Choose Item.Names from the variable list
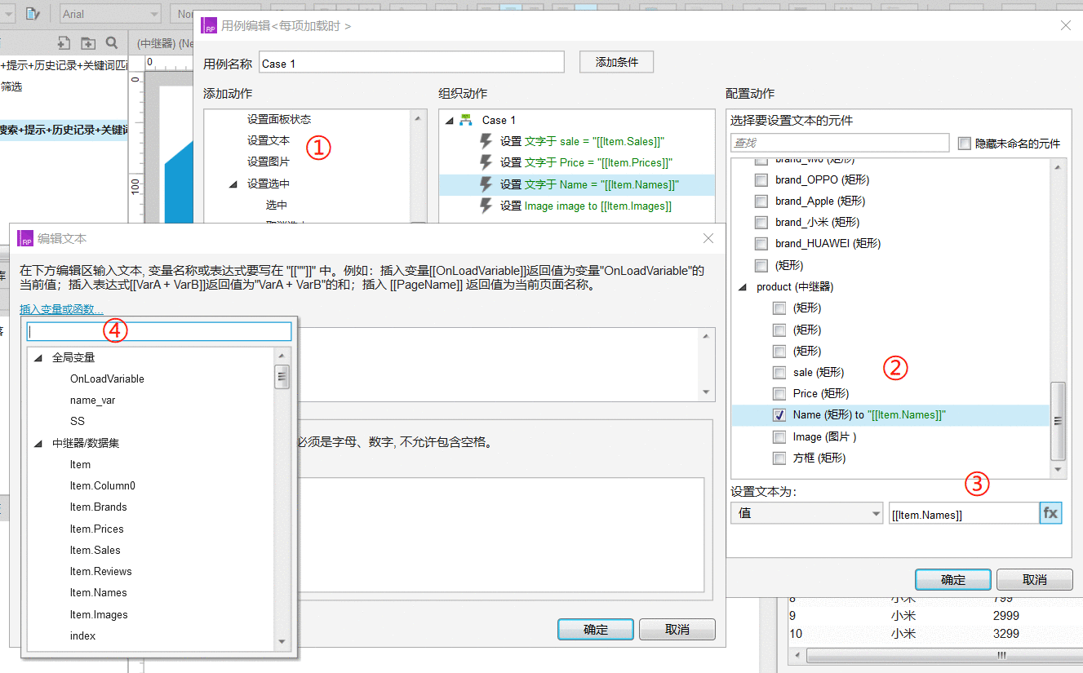The width and height of the screenshot is (1083, 673). click(x=99, y=592)
